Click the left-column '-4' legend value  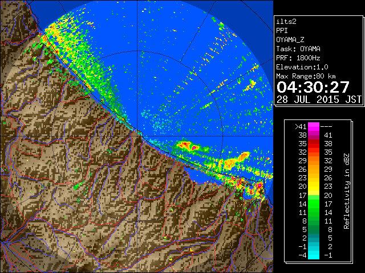302,255
